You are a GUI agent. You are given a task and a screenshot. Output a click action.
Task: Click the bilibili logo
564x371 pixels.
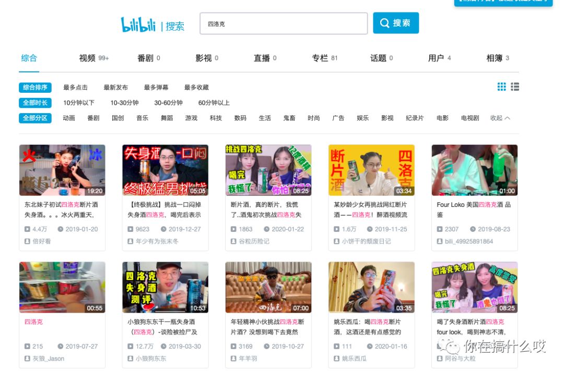[138, 25]
